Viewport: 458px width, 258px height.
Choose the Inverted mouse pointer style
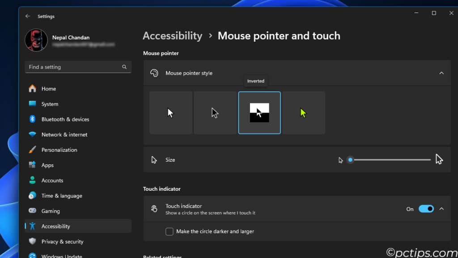[x=259, y=113]
